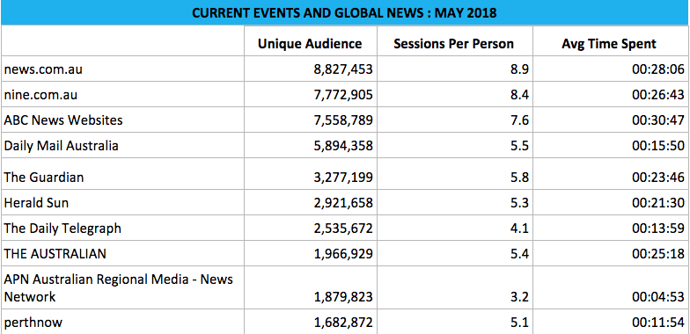Select the time value 00:13:59
This screenshot has width=690, height=334.
(658, 229)
